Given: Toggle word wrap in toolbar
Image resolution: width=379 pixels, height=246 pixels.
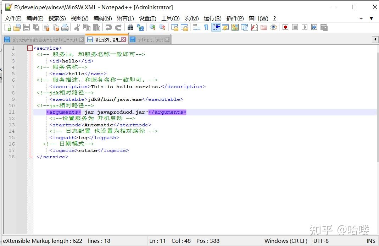Looking at the screenshot, I should pos(197,27).
